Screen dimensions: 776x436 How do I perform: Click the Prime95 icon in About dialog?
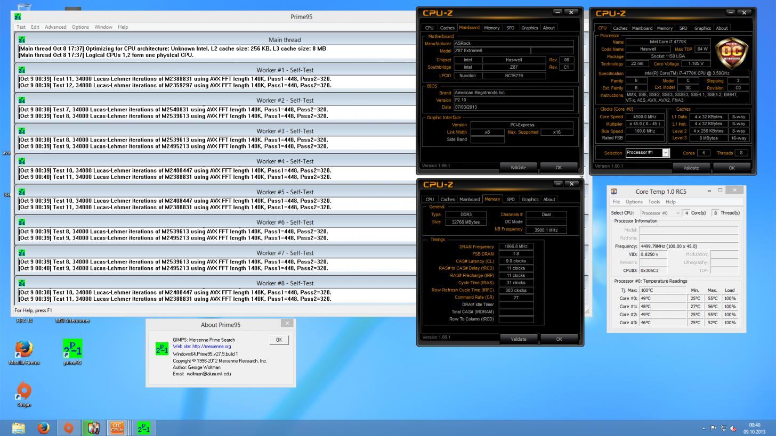pos(162,349)
